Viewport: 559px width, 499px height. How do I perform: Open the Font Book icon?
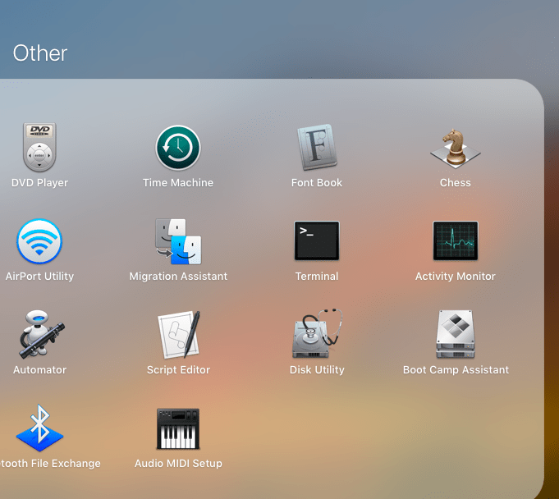(x=317, y=147)
